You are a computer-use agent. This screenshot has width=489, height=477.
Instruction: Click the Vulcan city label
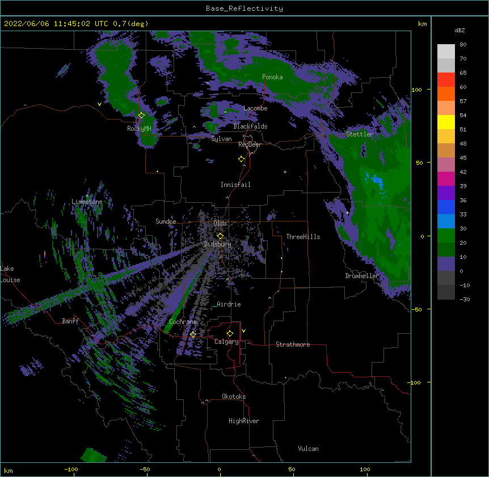(x=308, y=449)
